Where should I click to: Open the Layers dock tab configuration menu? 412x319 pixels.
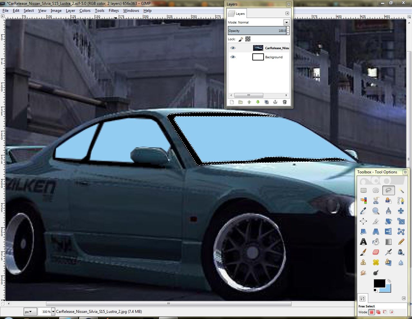[287, 14]
